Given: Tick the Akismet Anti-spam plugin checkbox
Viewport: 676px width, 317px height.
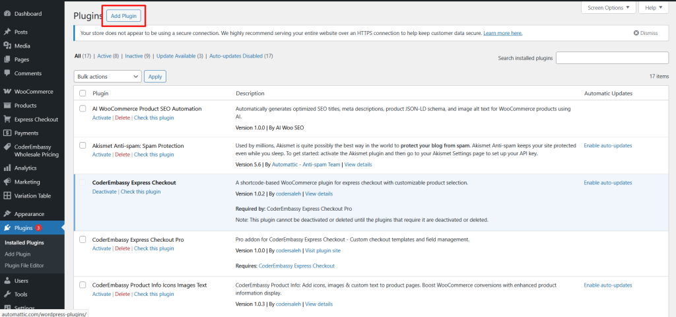Looking at the screenshot, I should pos(83,145).
